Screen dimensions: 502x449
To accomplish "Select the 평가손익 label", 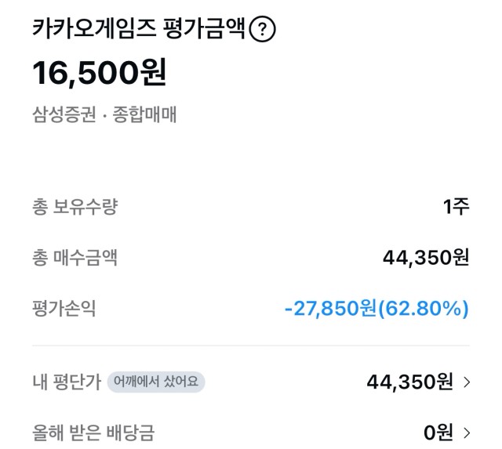I will coord(64,309).
